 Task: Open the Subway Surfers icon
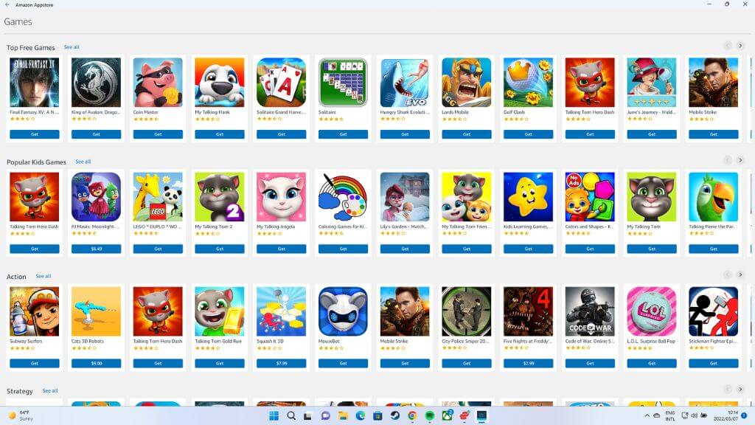[x=34, y=312]
